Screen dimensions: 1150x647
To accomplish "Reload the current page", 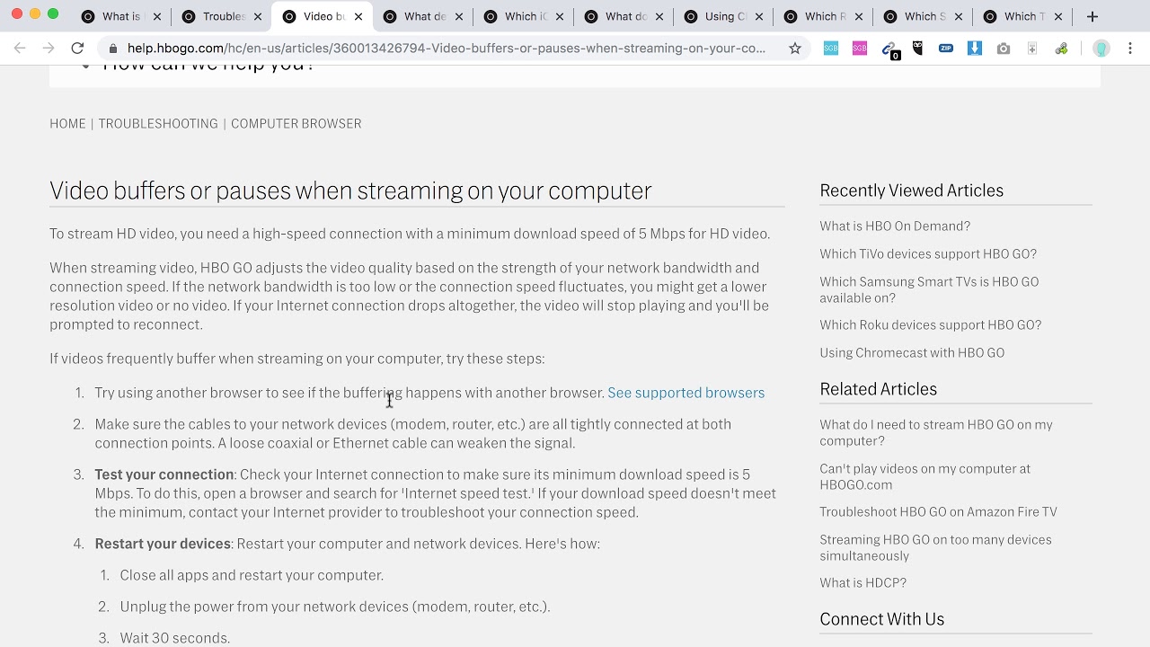I will click(x=77, y=49).
